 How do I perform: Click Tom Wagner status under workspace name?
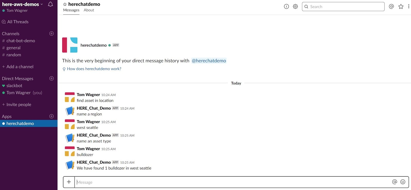click(x=15, y=10)
